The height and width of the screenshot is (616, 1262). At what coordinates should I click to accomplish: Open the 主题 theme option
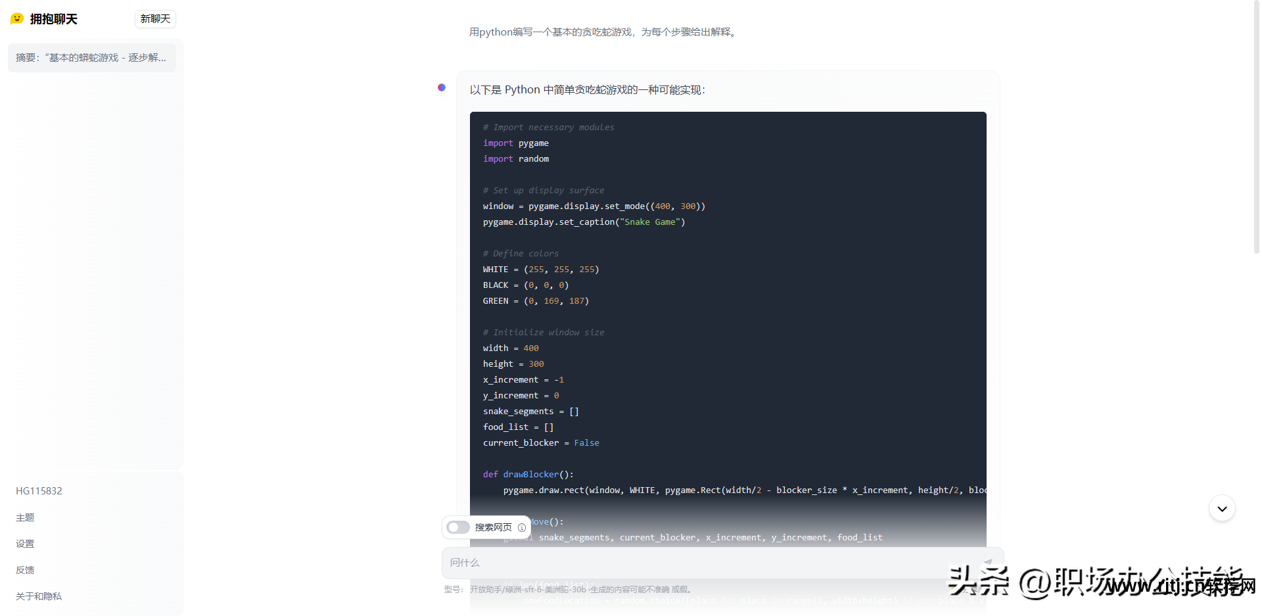click(x=25, y=517)
